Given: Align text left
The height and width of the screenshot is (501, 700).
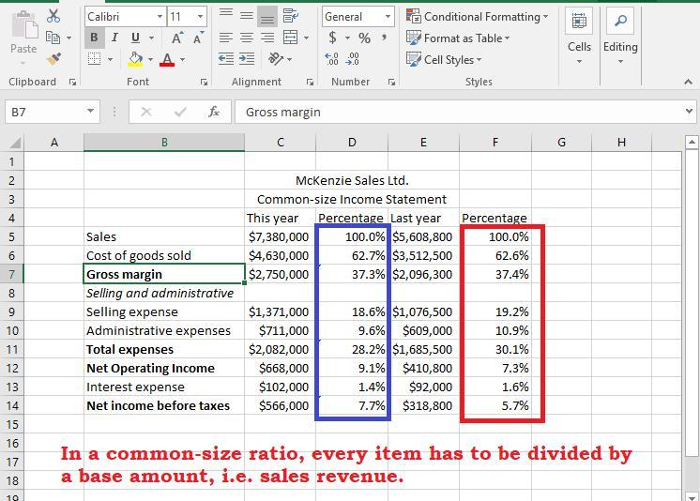Looking at the screenshot, I should click(x=226, y=38).
